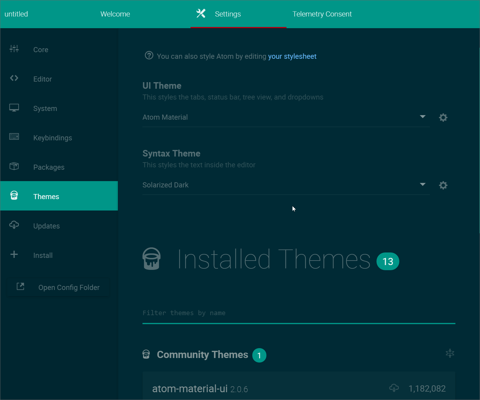The image size is (480, 400).
Task: Click the help question mark icon
Action: [149, 55]
